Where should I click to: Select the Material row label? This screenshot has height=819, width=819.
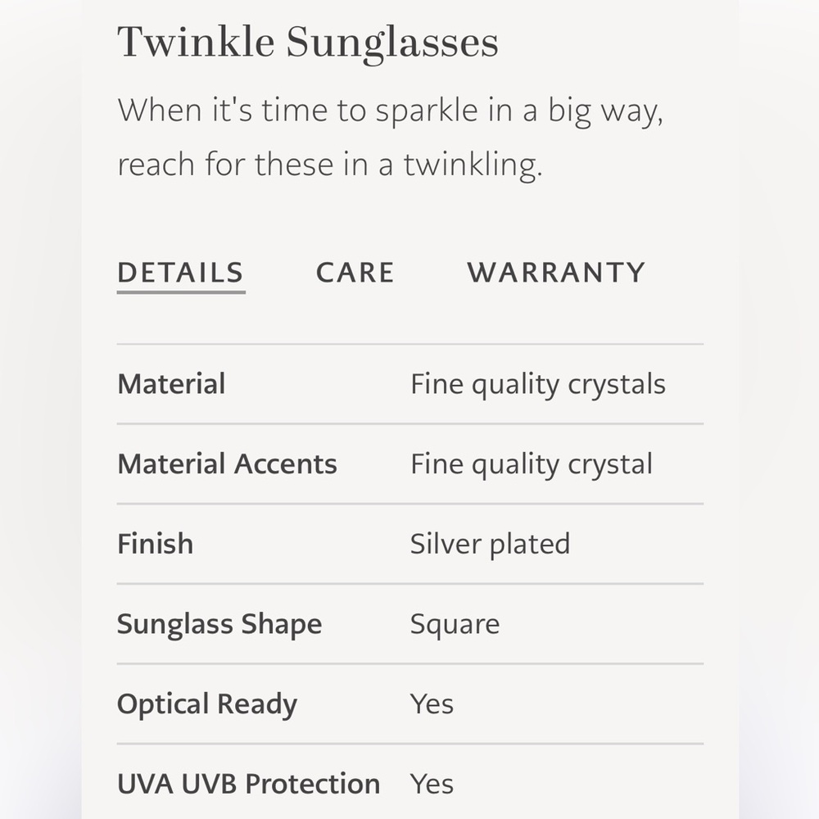(x=171, y=383)
